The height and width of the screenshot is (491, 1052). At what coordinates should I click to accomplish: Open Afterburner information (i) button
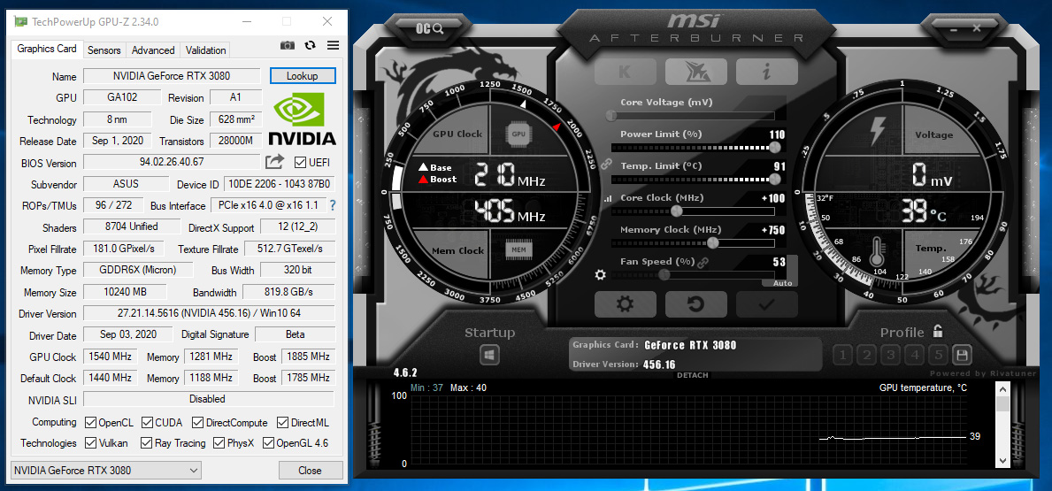[767, 72]
